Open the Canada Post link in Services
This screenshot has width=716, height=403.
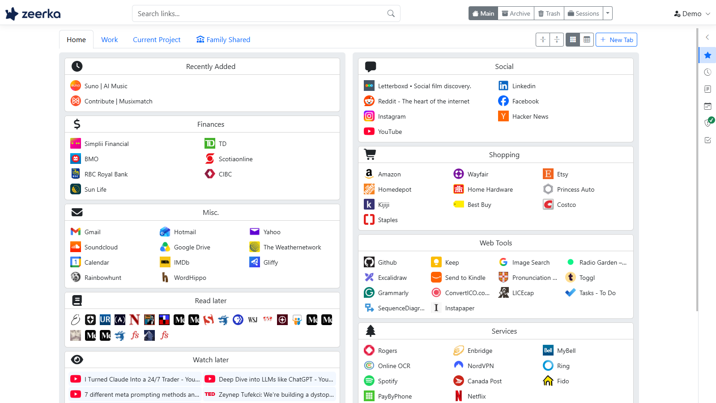485,381
